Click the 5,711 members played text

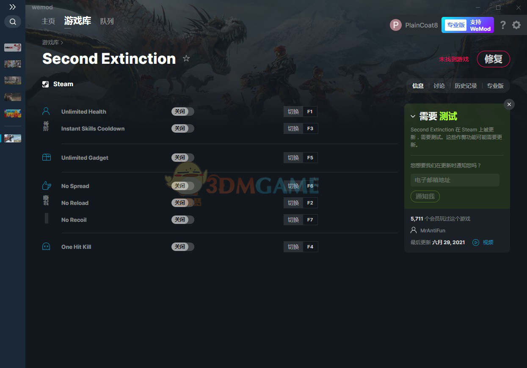tap(441, 219)
